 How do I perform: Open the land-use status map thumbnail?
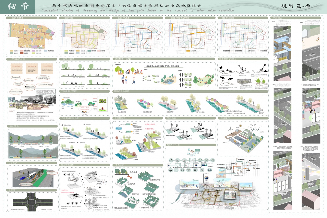coord(32,36)
